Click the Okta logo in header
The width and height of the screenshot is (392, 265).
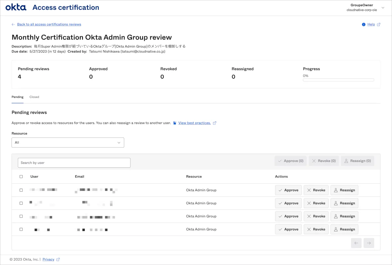click(16, 7)
